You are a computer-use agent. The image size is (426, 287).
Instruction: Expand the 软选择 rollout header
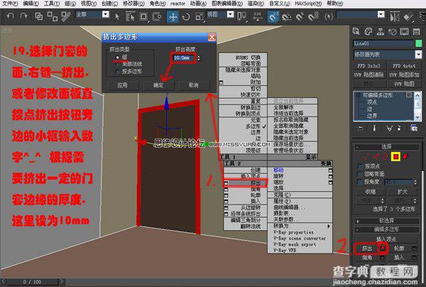click(x=386, y=221)
